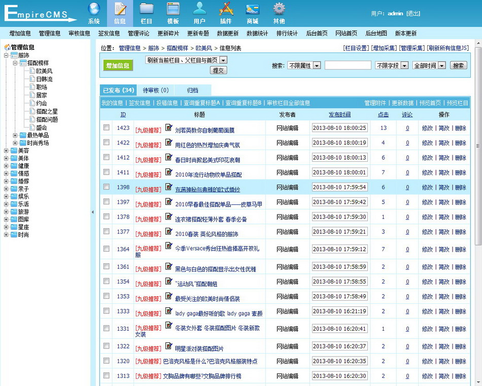
Task: Open the 系统 (System) globe icon
Action: click(x=94, y=10)
